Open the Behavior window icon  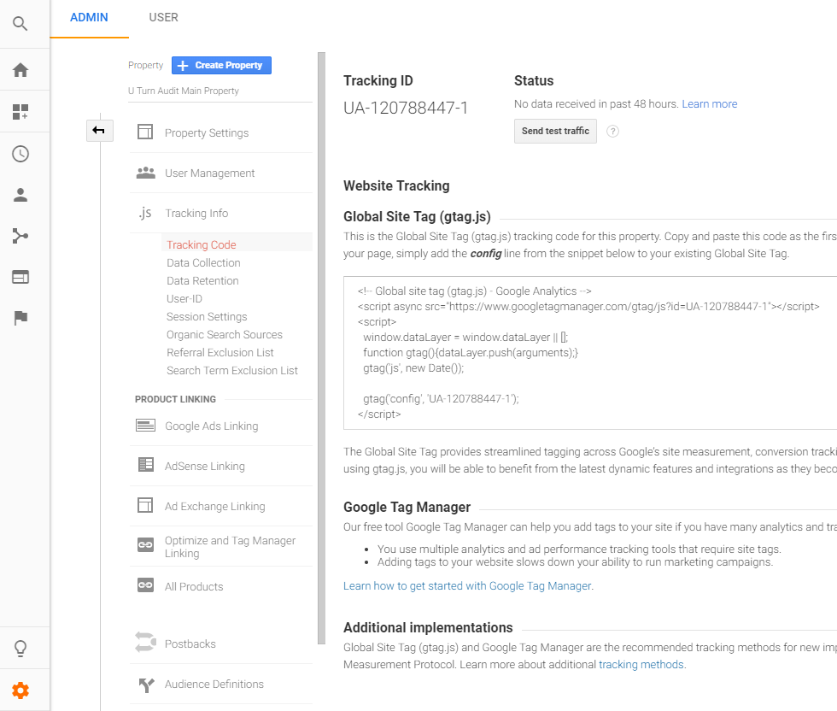(x=20, y=277)
